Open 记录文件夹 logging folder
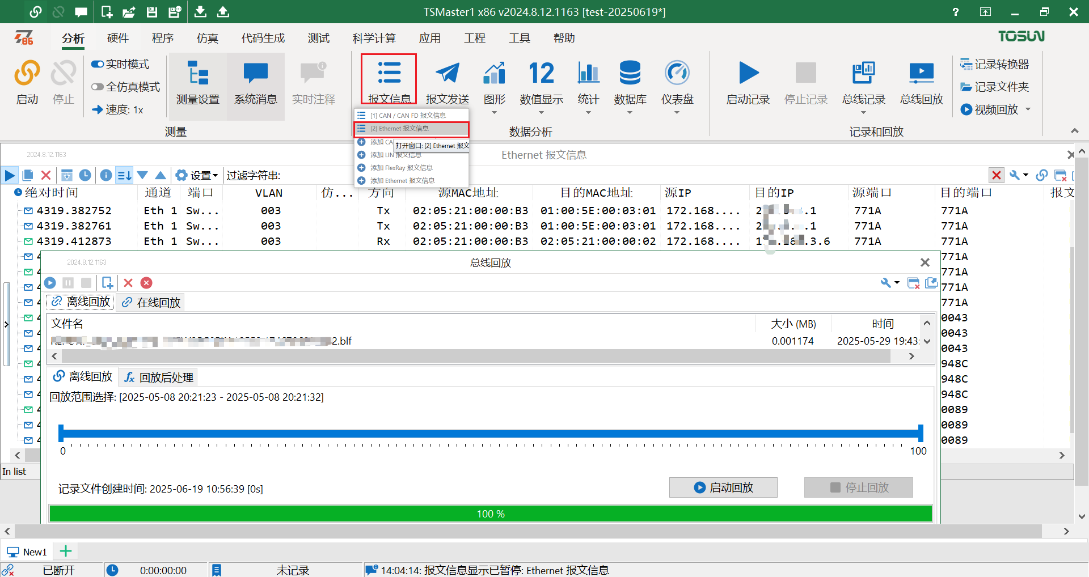This screenshot has width=1089, height=577. click(x=994, y=87)
